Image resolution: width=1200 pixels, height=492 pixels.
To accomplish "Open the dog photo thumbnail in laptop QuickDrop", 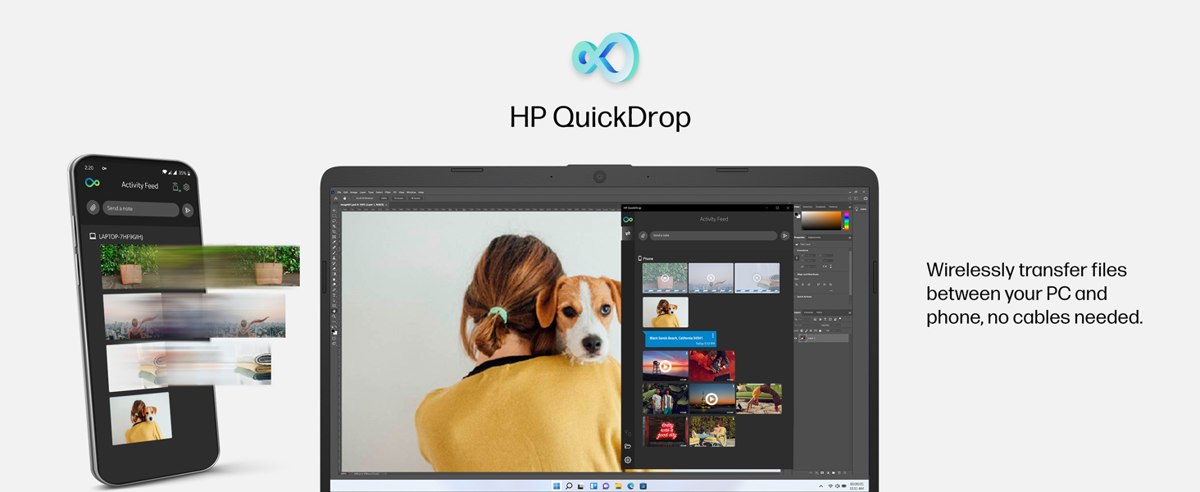I will click(x=666, y=312).
